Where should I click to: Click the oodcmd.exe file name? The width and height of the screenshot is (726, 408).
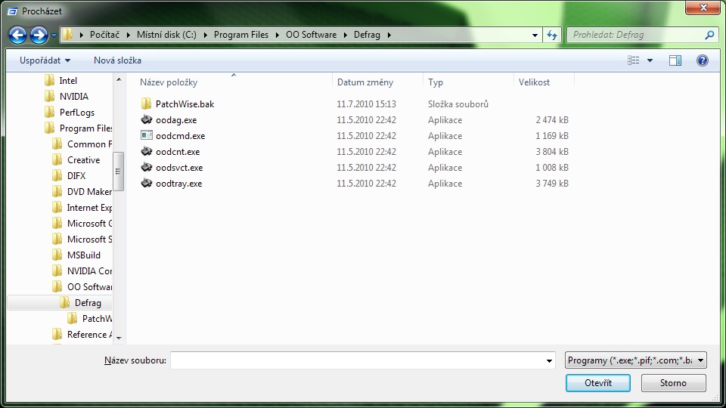[181, 136]
